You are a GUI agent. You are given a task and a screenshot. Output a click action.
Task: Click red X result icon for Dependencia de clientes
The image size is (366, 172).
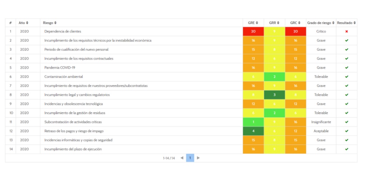tap(346, 31)
